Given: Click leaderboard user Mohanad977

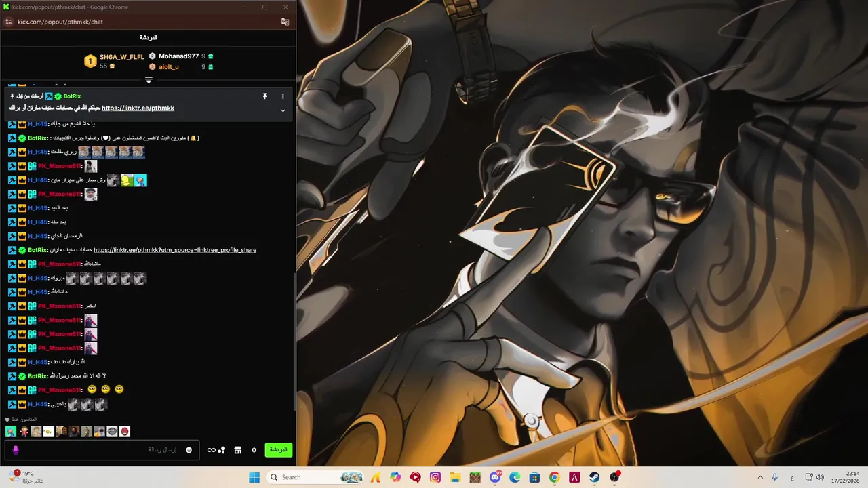Looking at the screenshot, I should [x=178, y=56].
